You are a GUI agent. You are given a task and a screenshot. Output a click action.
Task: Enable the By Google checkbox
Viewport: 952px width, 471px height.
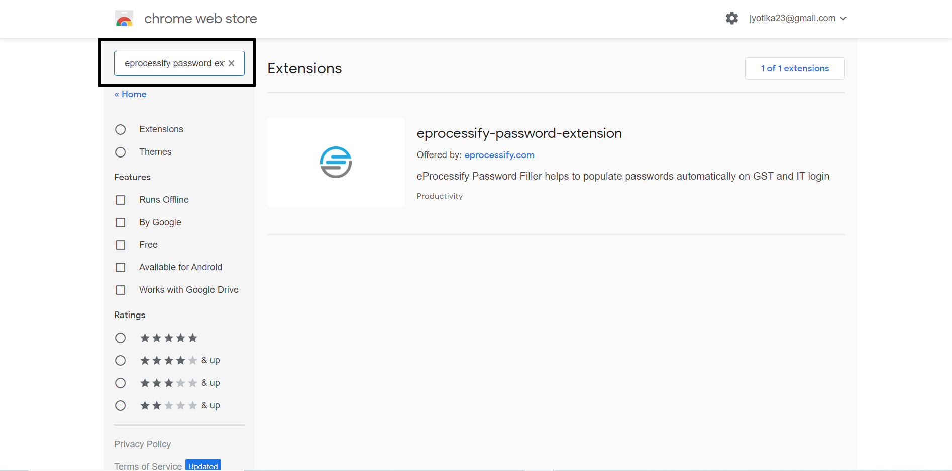[x=121, y=222]
